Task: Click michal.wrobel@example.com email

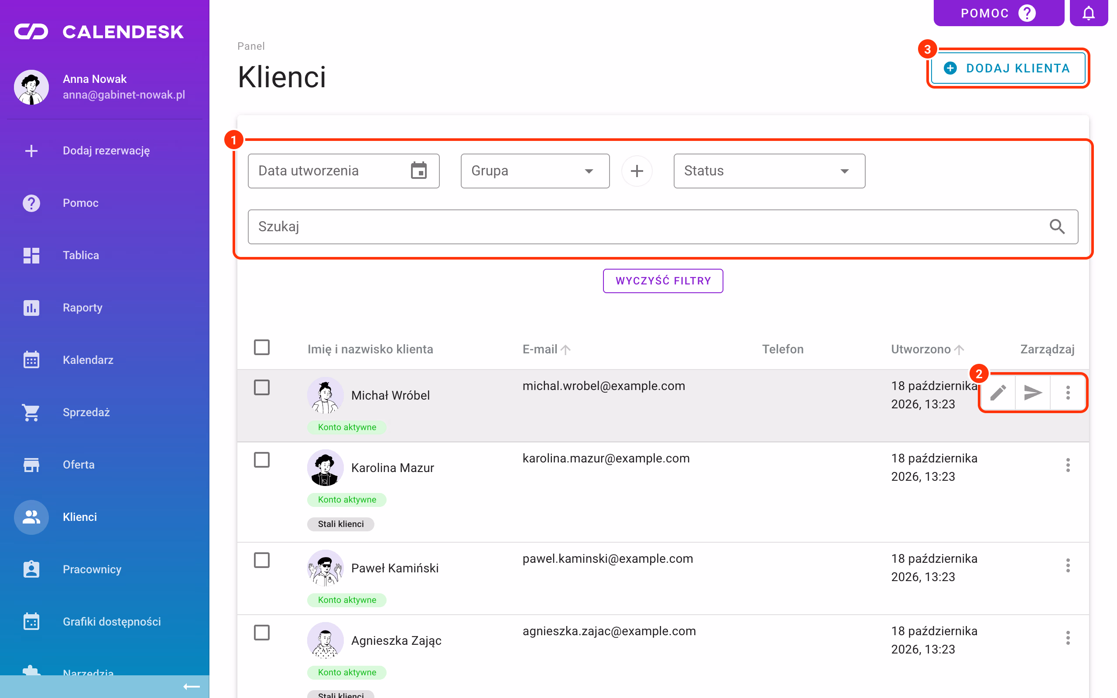Action: 604,386
